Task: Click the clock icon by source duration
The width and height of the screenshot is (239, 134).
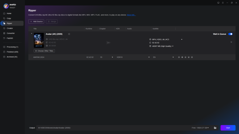Action: [47, 43]
